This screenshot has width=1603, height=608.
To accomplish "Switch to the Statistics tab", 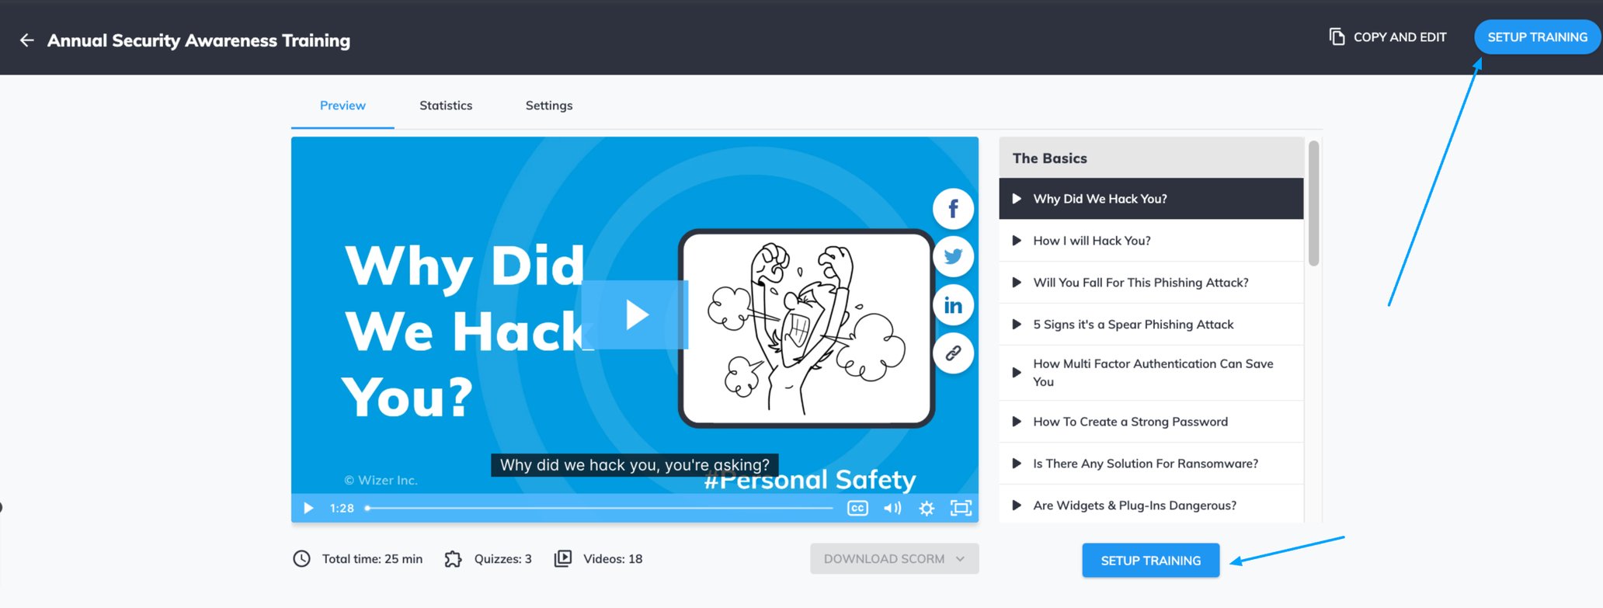I will pos(446,106).
